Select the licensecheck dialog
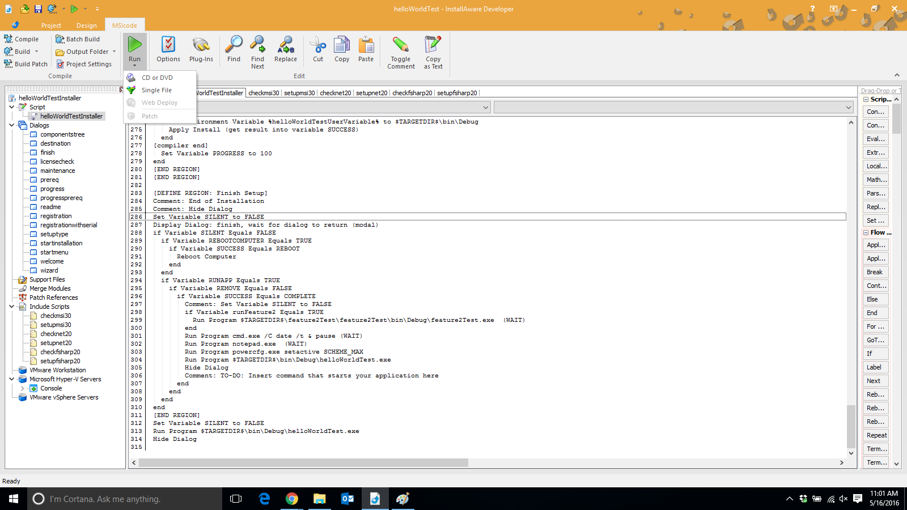907x510 pixels. [57, 161]
